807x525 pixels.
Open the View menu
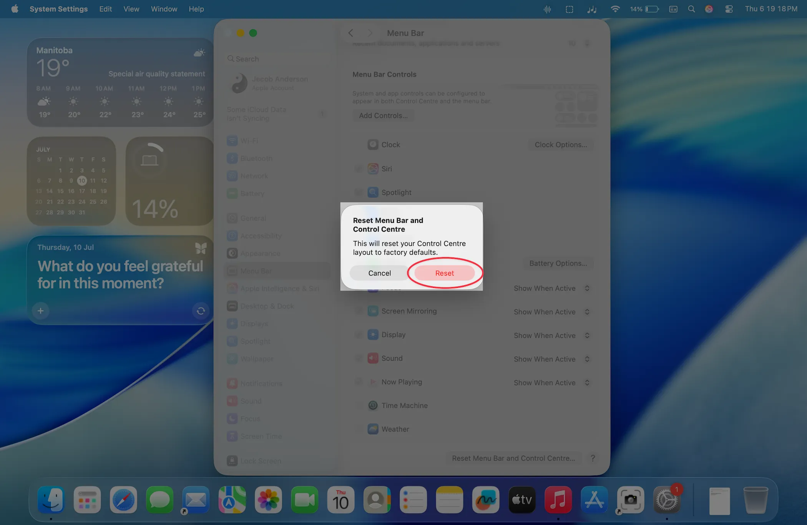coord(131,9)
